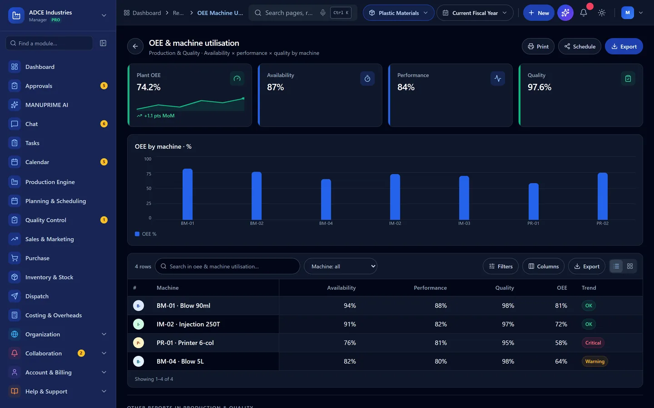Click the Purchase cart icon
Image resolution: width=654 pixels, height=408 pixels.
[x=15, y=258]
